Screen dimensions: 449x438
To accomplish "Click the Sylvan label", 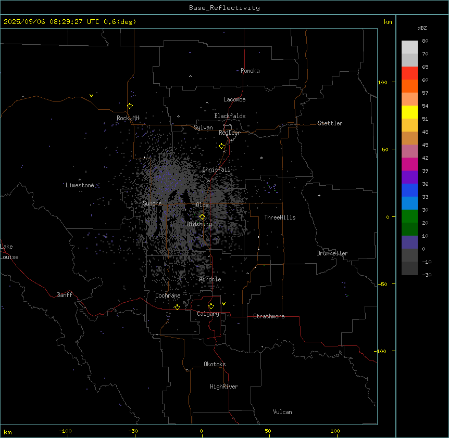I will tap(203, 127).
